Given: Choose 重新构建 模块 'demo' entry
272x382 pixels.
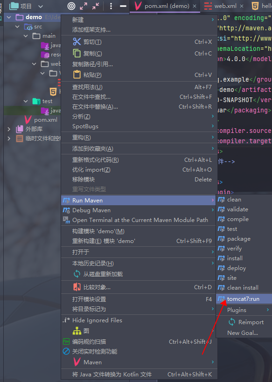Looking at the screenshot, I should (139, 241).
